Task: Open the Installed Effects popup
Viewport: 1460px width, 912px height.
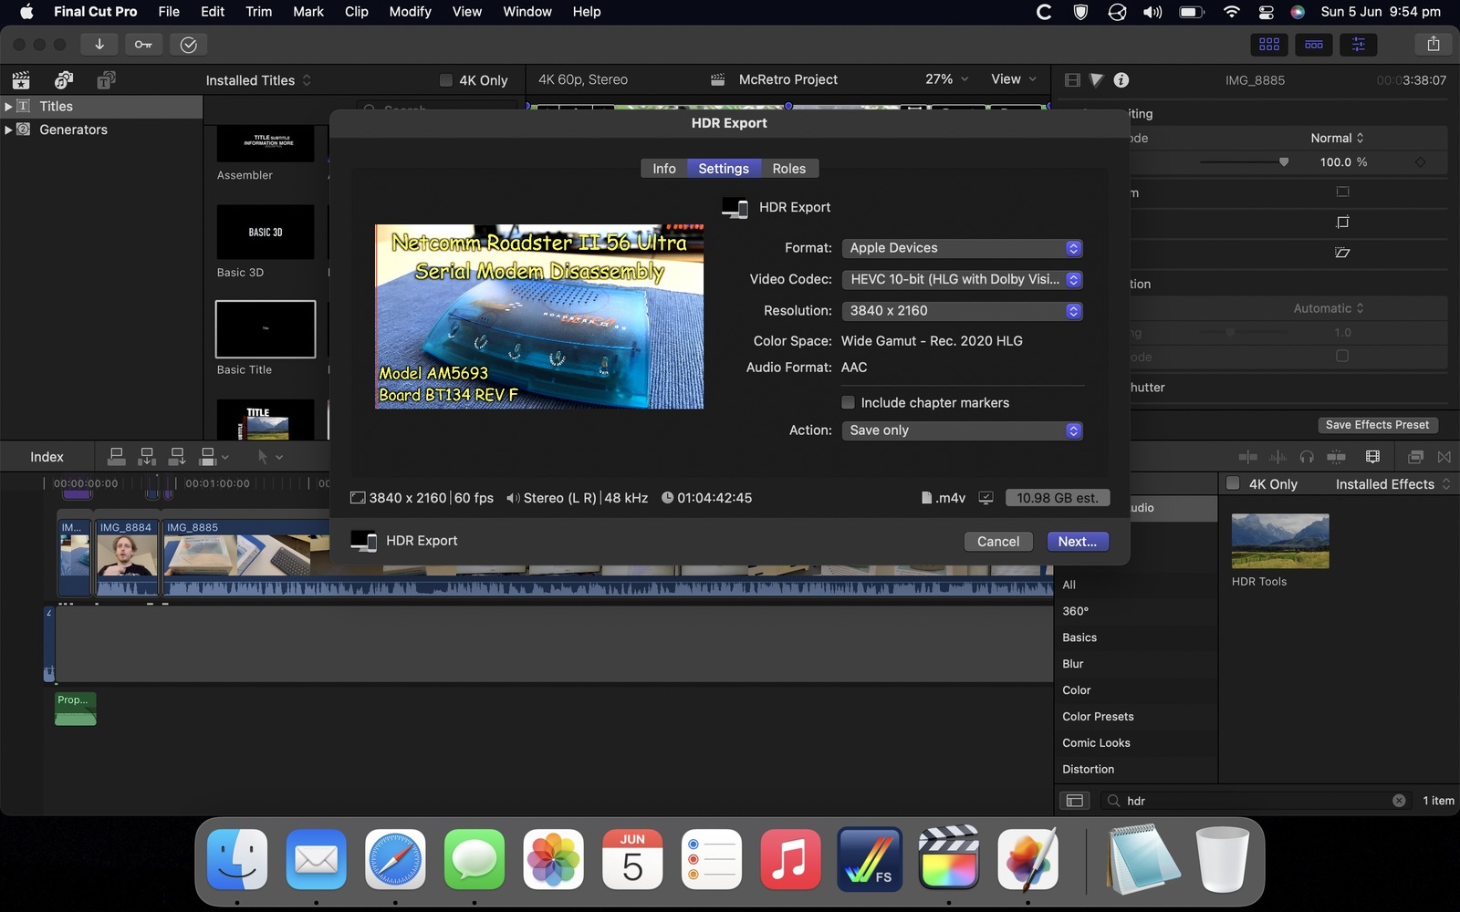Action: 1392,484
